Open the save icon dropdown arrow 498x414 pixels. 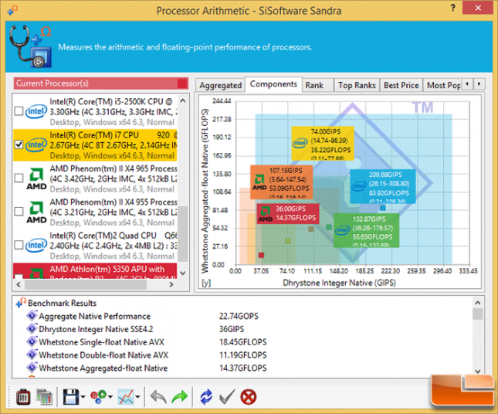(x=83, y=397)
